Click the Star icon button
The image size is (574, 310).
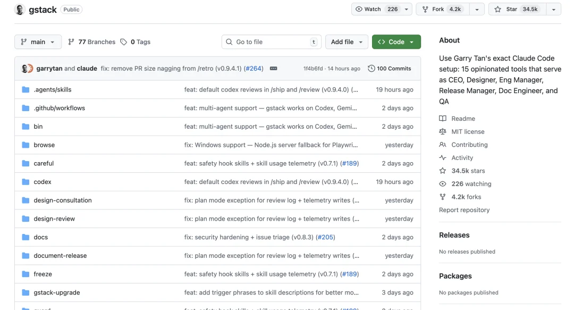[x=497, y=10]
